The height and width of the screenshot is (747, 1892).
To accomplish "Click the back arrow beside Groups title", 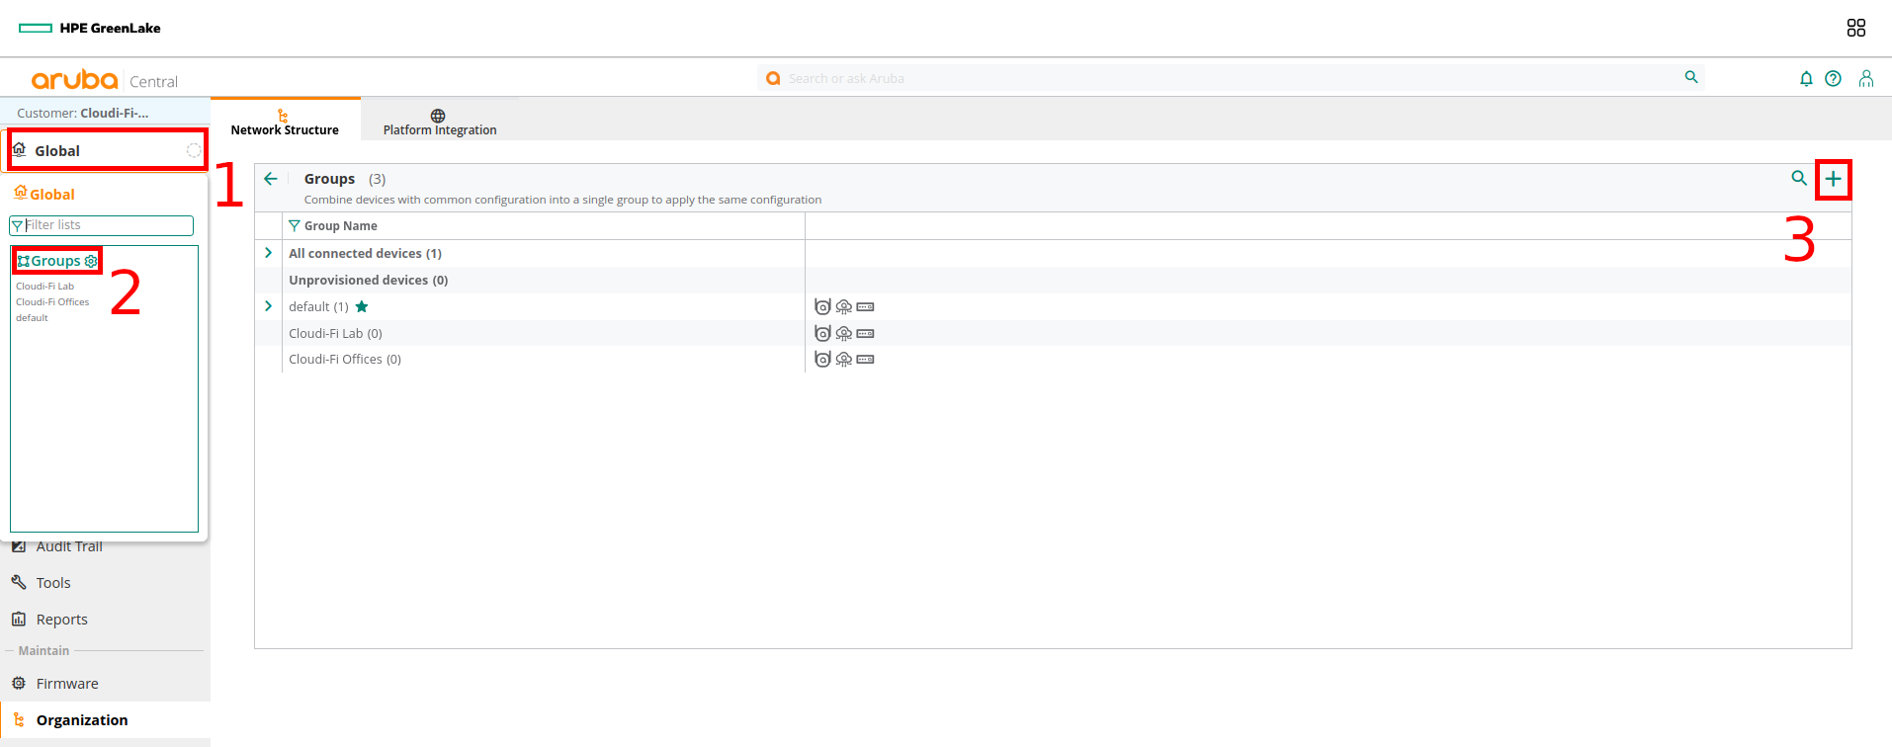I will click(x=271, y=179).
